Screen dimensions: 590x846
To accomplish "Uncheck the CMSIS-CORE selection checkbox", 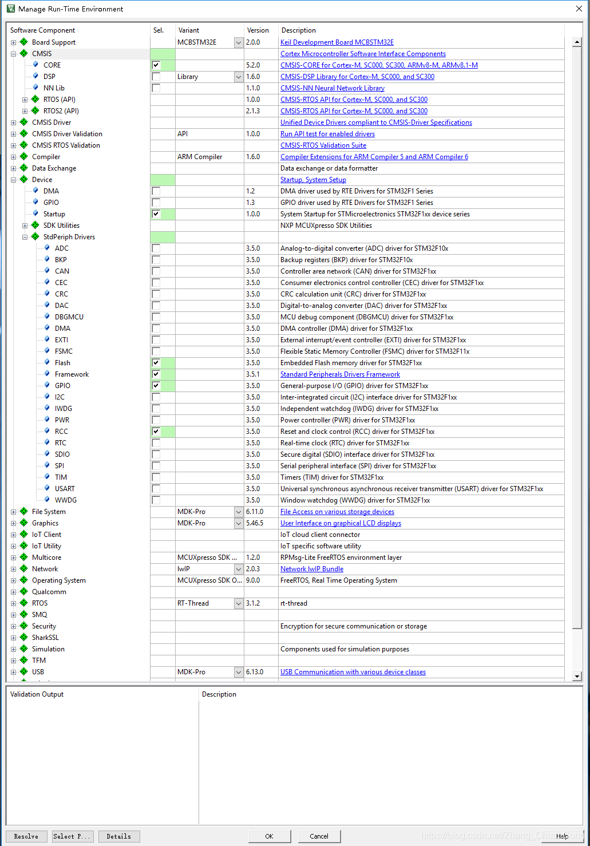I will coord(155,65).
